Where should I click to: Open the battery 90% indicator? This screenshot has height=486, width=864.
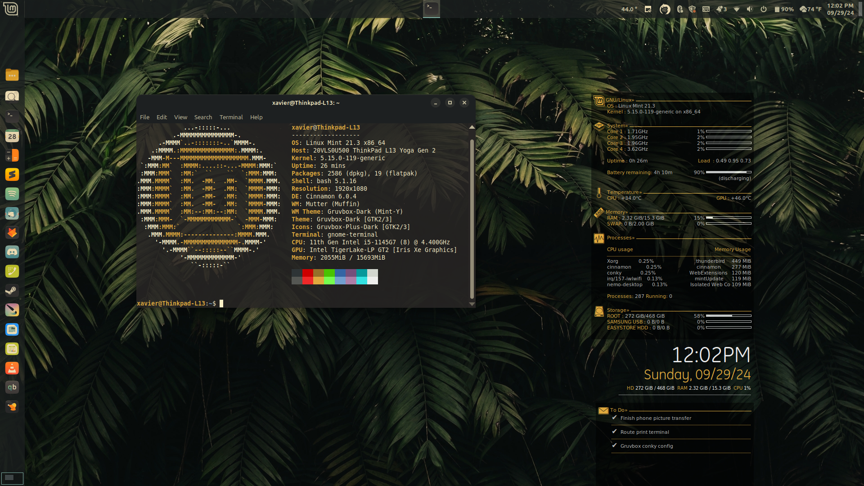pos(784,9)
